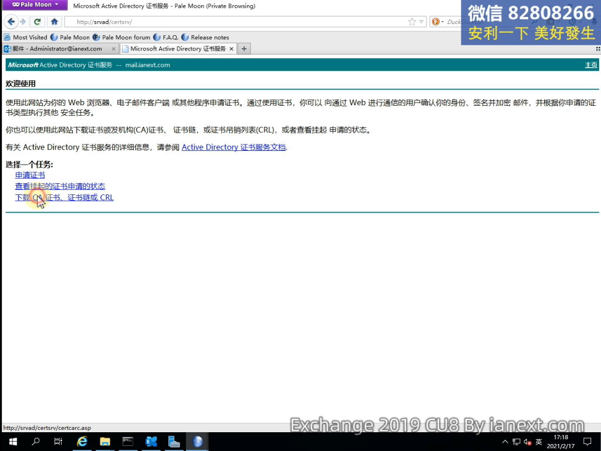Screen dimensions: 601x451
Task: Click the 主页 home link in banner
Action: pyautogui.click(x=590, y=65)
